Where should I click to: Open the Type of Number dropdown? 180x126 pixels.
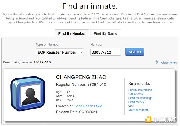(60, 52)
